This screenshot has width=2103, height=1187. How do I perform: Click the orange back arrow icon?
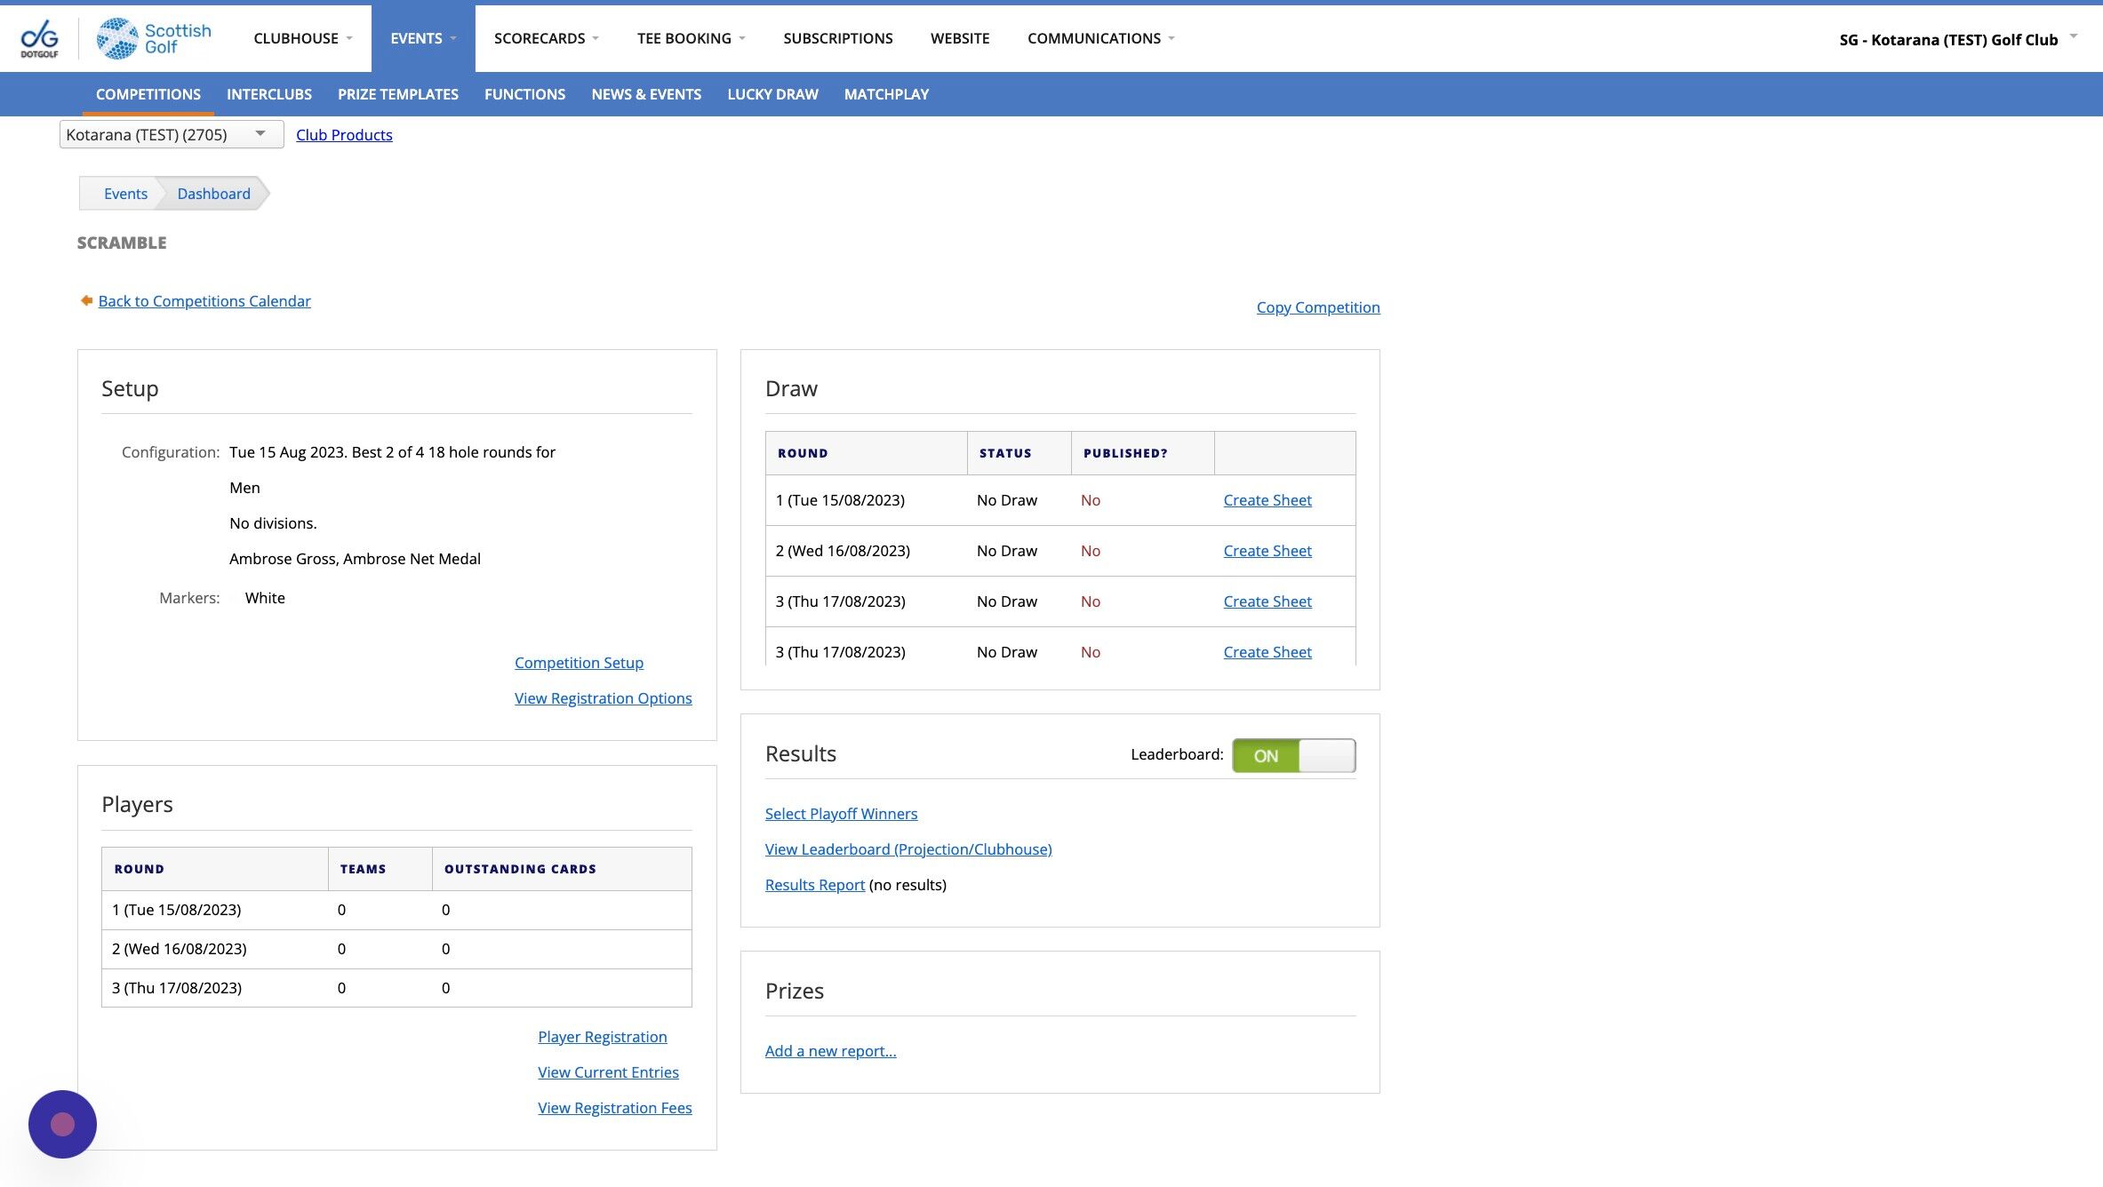click(x=86, y=300)
